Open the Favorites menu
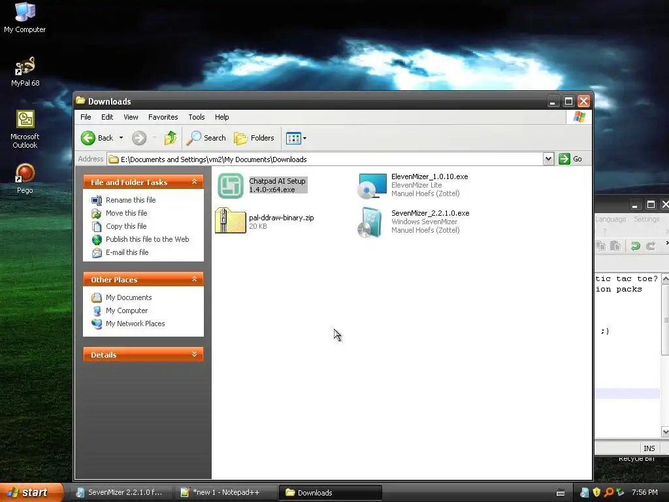 [163, 117]
